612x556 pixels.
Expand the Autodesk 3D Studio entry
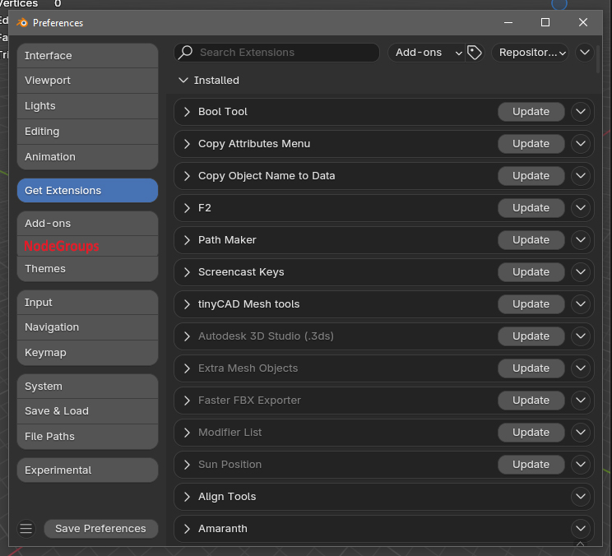(x=187, y=336)
